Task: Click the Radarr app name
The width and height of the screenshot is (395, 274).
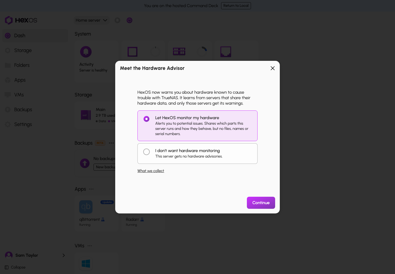Action: tap(132, 219)
